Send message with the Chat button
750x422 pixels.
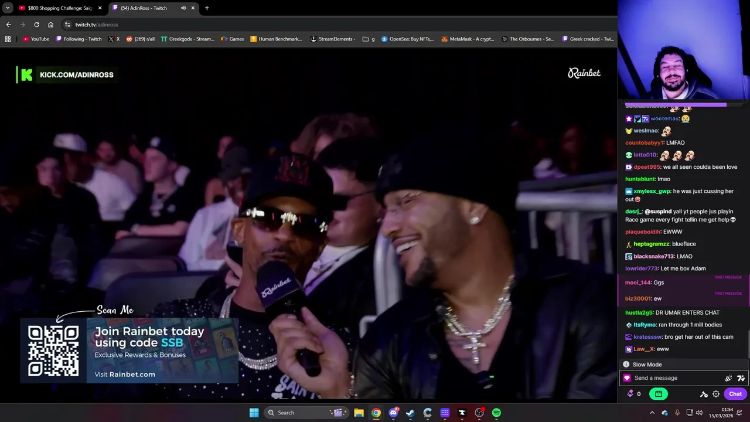735,394
